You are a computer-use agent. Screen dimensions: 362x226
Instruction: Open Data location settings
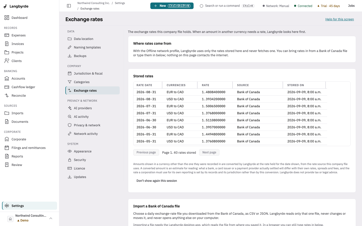tap(93, 39)
